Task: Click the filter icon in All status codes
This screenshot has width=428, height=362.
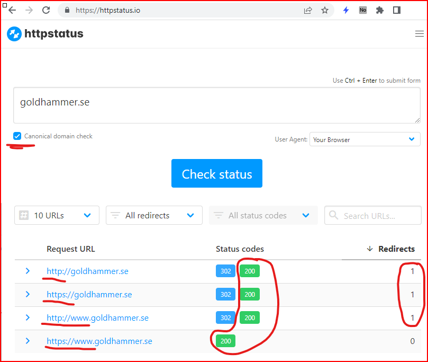Action: click(x=218, y=215)
